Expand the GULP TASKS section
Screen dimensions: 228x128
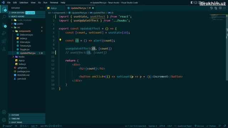27,122
